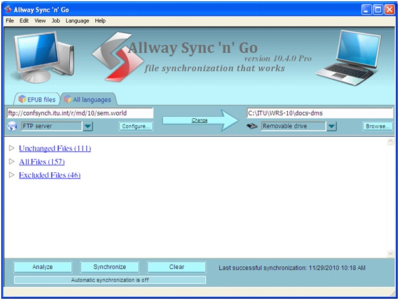Screen dimensions: 399x300
Task: Click the C:\ITU\WRS-10\docs-dms path field
Action: click(x=320, y=113)
